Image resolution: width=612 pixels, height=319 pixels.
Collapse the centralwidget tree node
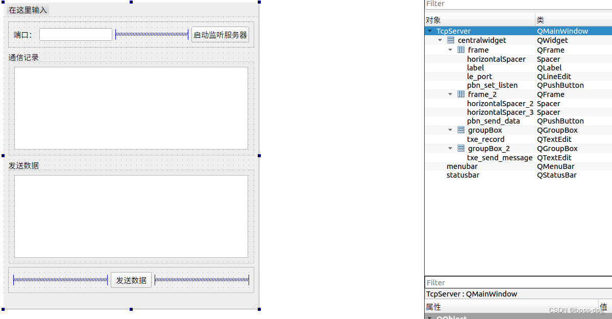click(x=440, y=40)
